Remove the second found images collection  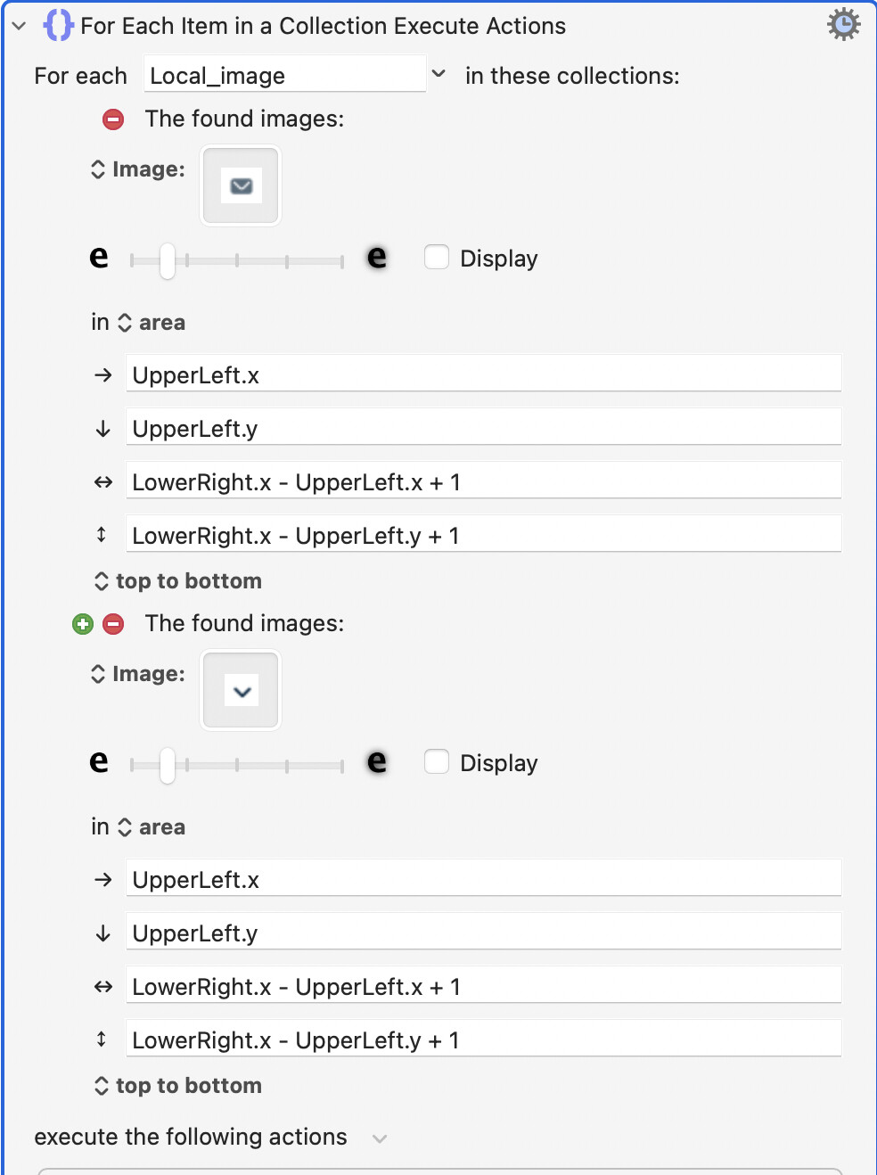tap(113, 624)
